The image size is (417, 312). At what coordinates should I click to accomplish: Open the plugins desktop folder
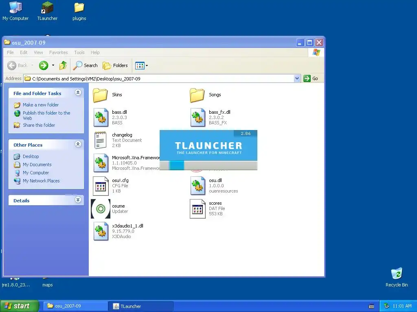(79, 11)
